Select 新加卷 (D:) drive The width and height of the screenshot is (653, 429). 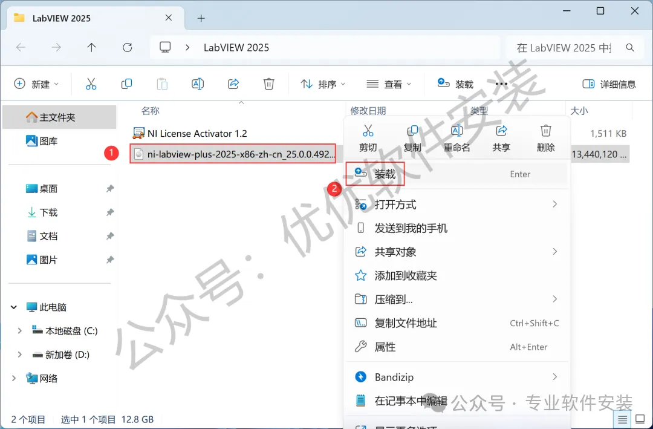pos(61,355)
